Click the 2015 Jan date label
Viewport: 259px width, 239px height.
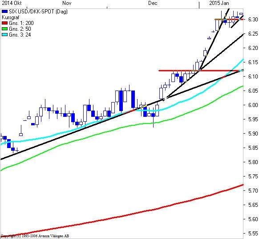[x=219, y=3]
